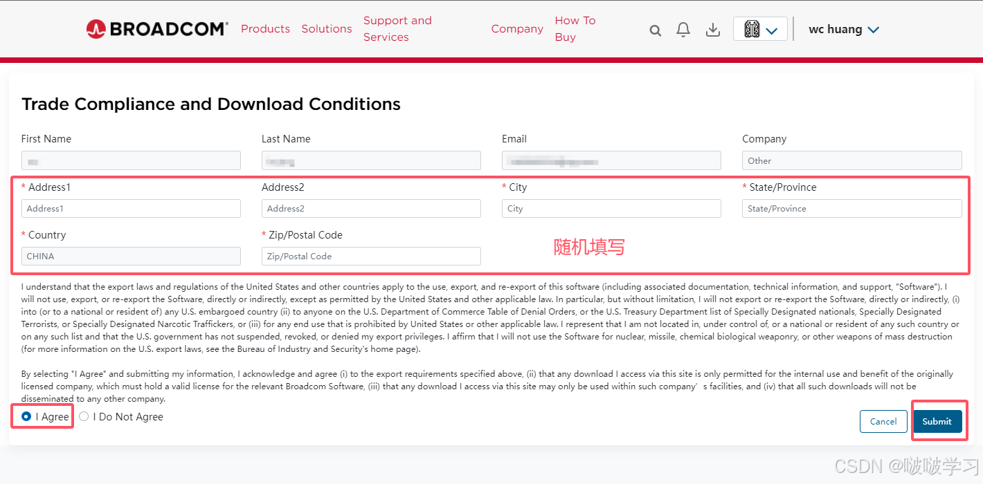Focus the Zip/Postal Code field
The width and height of the screenshot is (983, 484).
371,257
